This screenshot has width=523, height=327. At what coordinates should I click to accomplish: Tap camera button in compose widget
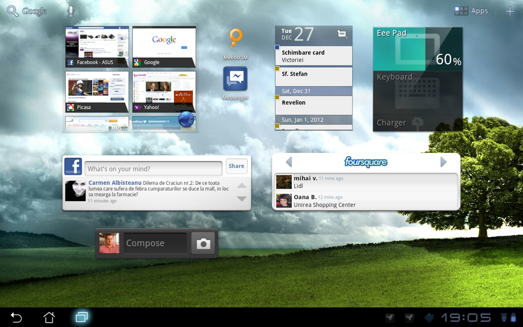(203, 244)
